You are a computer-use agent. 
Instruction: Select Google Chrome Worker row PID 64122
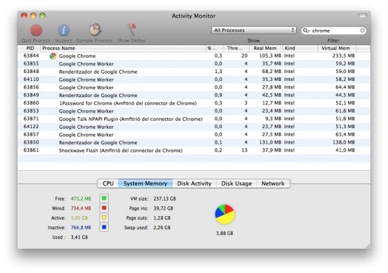[x=194, y=127]
